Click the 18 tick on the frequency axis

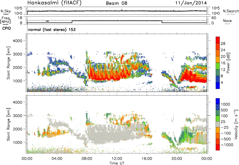(20, 18)
